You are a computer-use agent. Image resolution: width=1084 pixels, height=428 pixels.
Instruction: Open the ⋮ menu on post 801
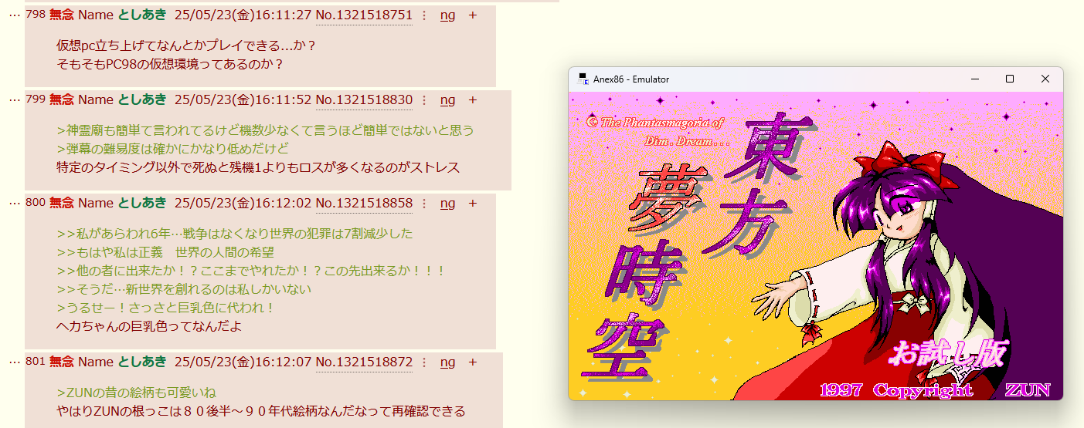[x=423, y=362]
